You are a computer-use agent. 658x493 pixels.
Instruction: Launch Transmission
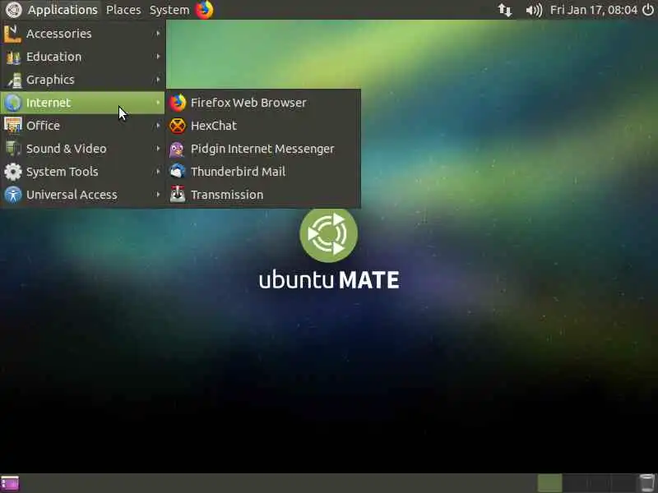click(263, 195)
